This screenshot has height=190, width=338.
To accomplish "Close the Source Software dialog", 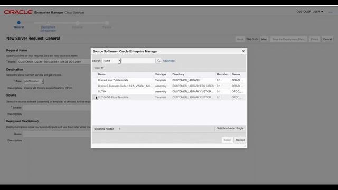I will pos(243,51).
